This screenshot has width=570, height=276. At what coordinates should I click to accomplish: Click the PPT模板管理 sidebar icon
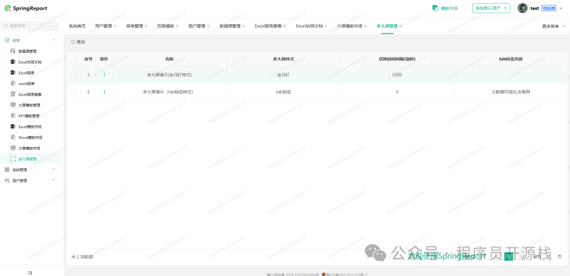(x=13, y=116)
